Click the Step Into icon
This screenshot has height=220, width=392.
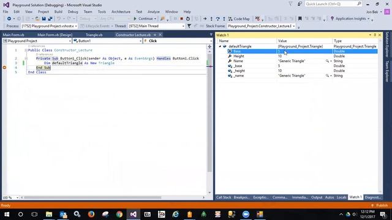tap(211, 19)
